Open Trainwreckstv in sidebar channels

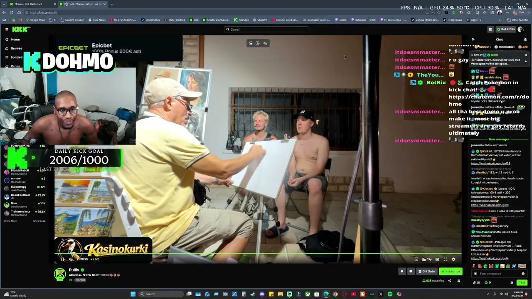[24, 213]
